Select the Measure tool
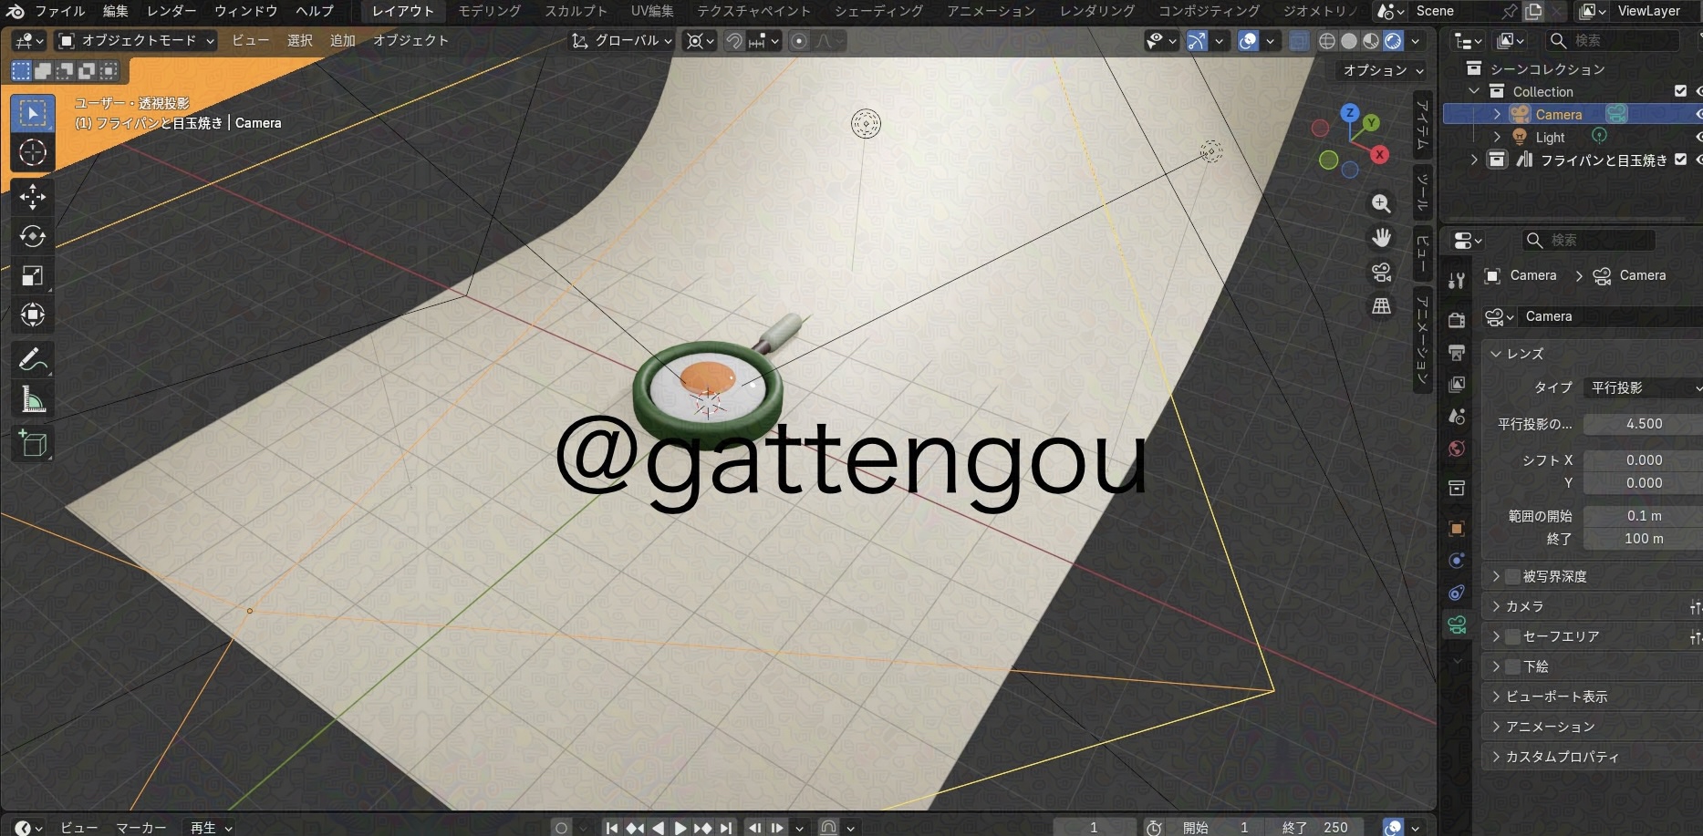 point(33,399)
